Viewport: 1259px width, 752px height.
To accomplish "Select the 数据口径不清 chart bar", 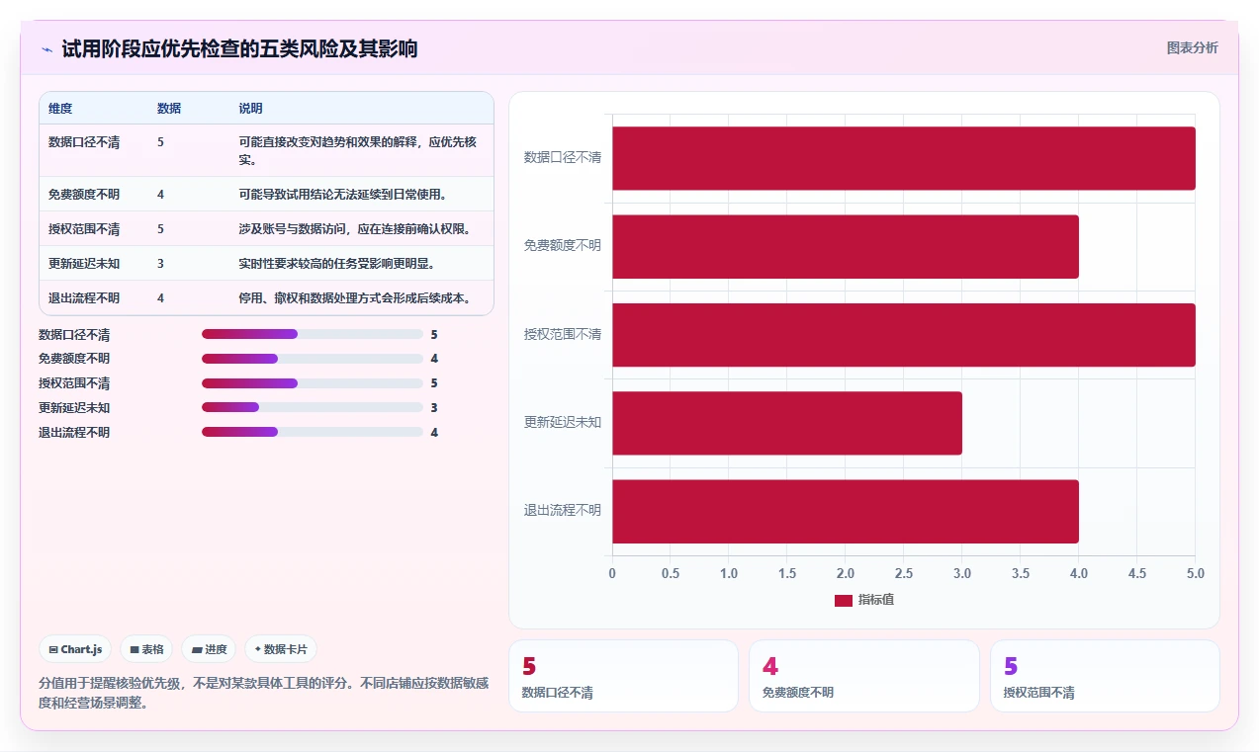I will tap(904, 158).
